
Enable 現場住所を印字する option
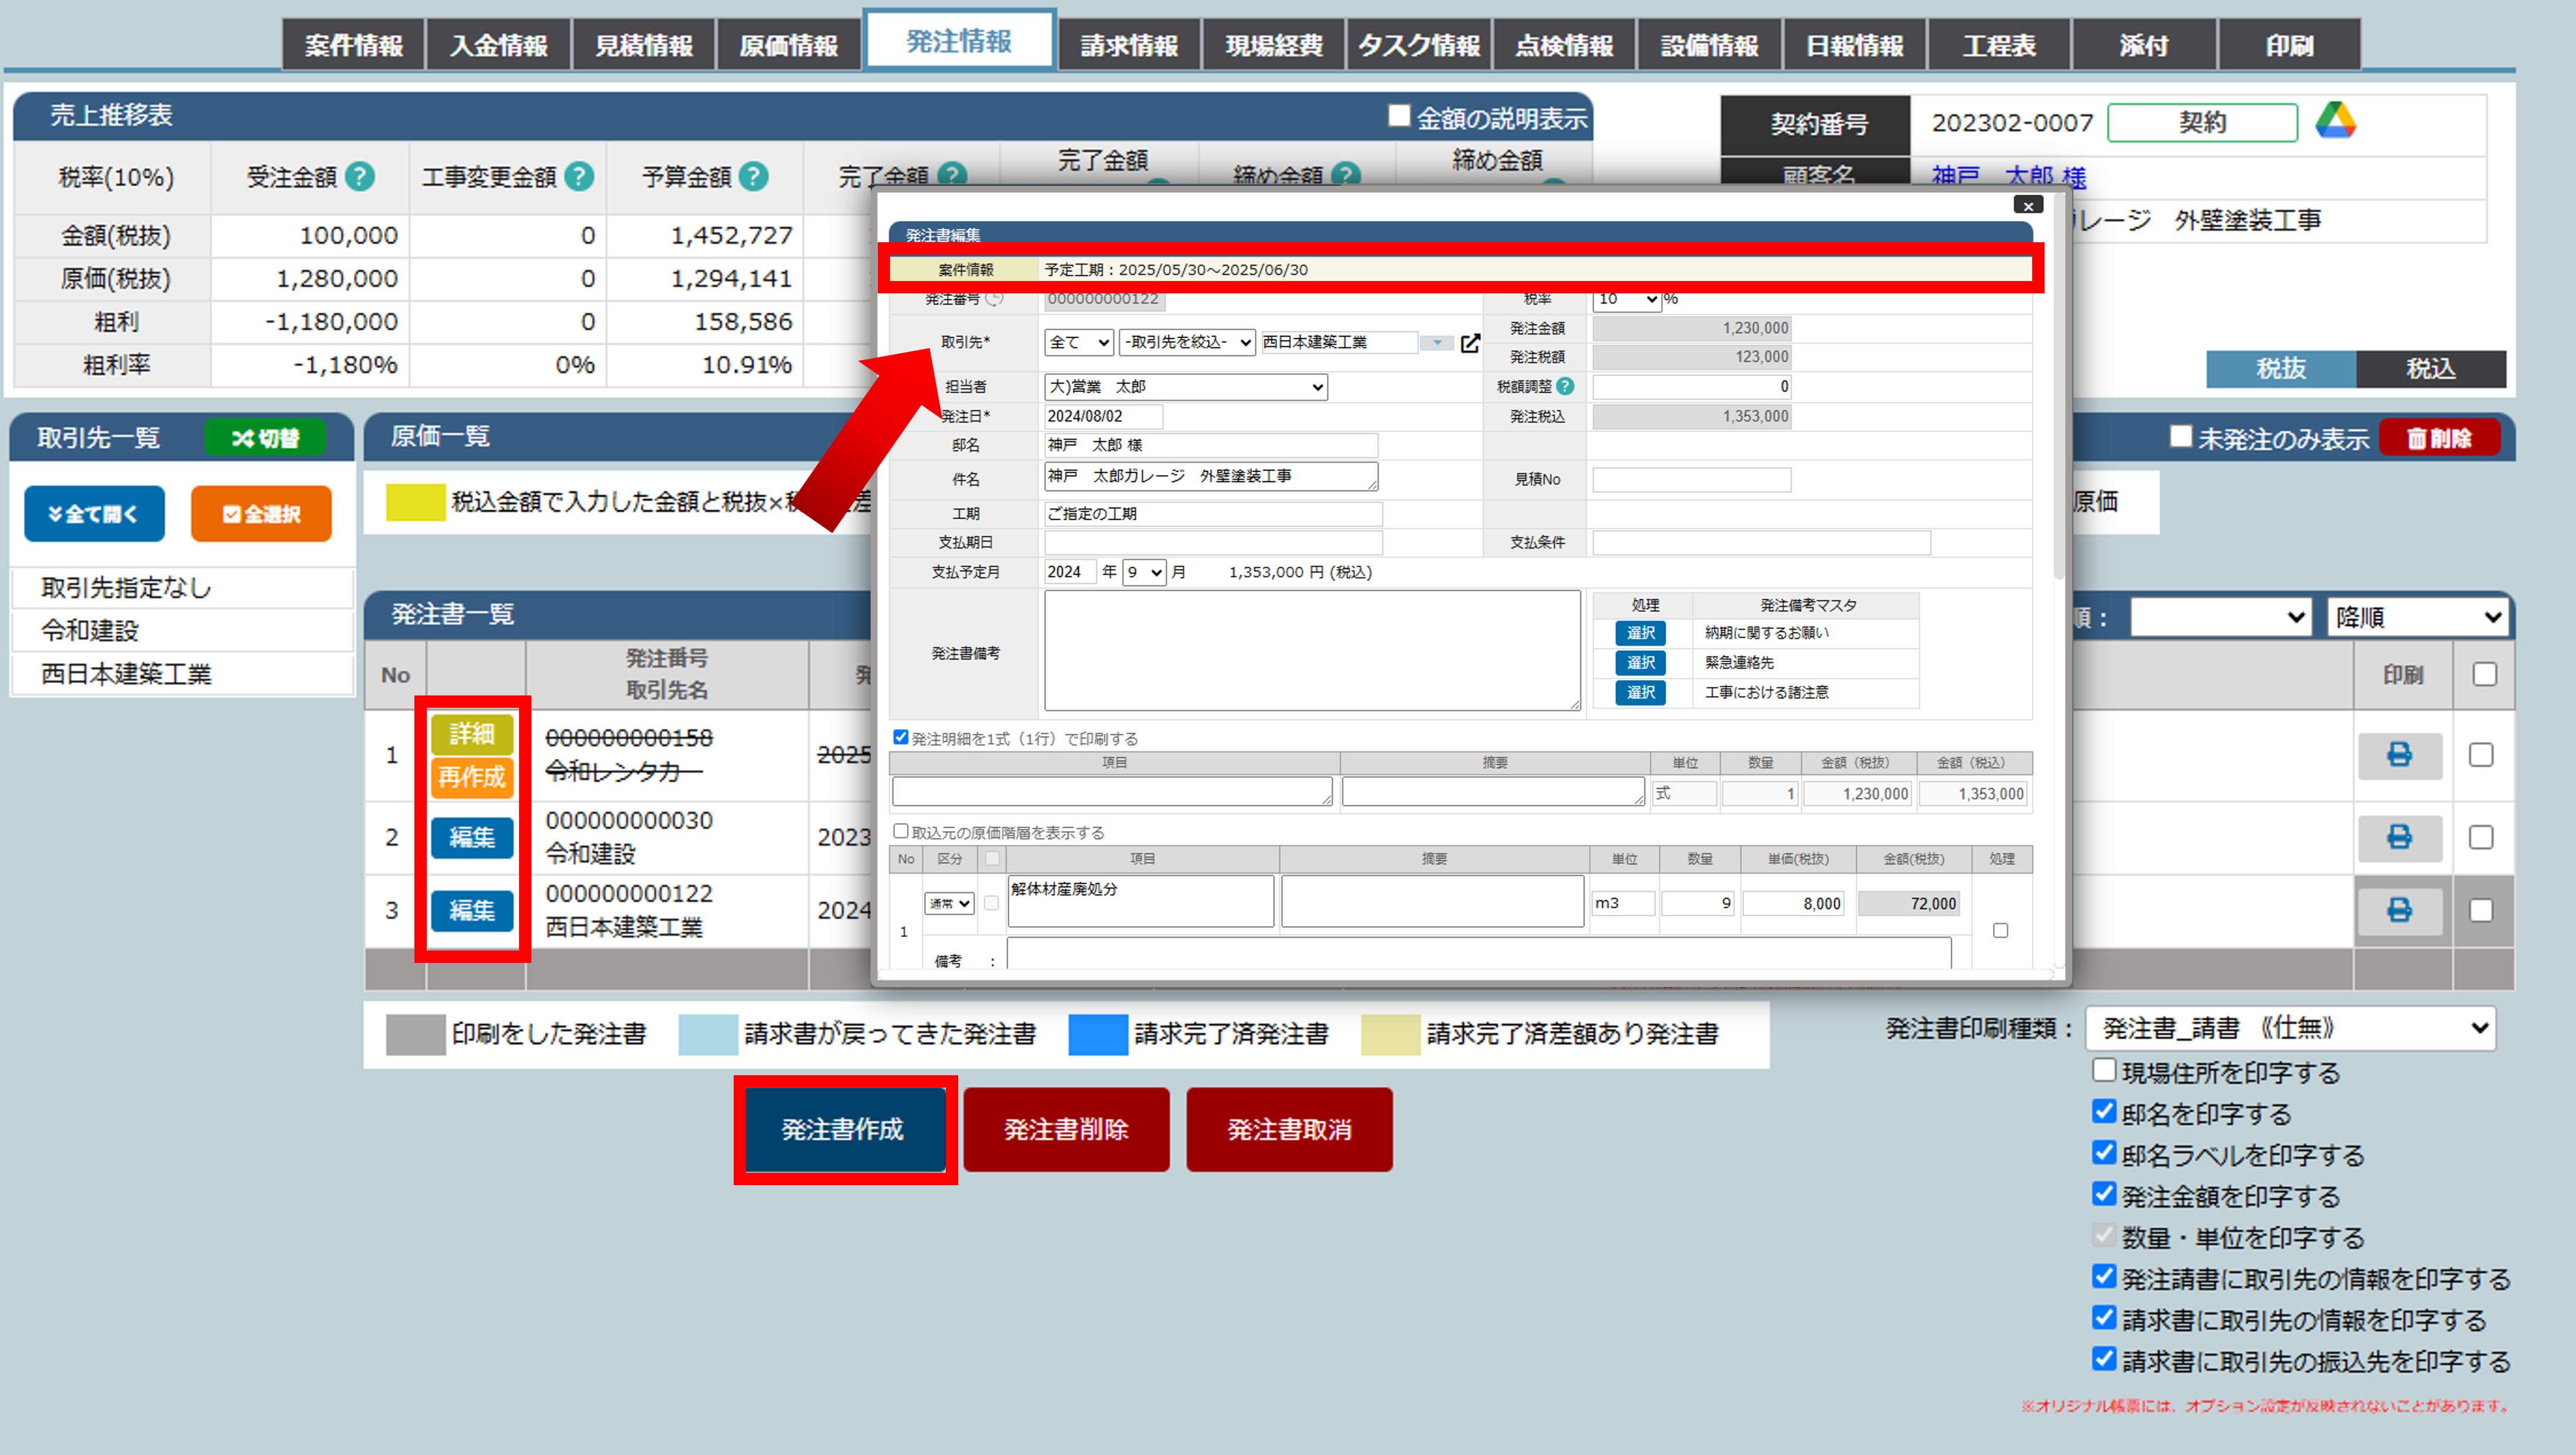pyautogui.click(x=2104, y=1071)
